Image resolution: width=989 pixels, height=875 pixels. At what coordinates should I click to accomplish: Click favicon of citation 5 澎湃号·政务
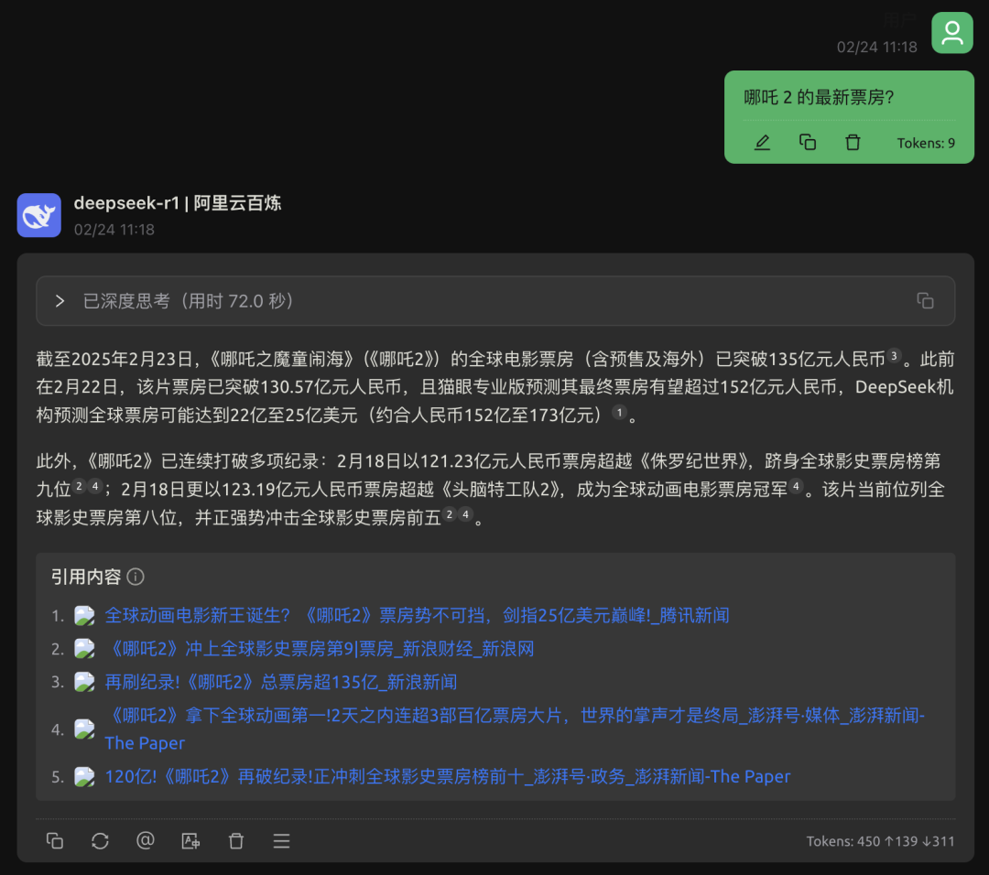click(84, 777)
